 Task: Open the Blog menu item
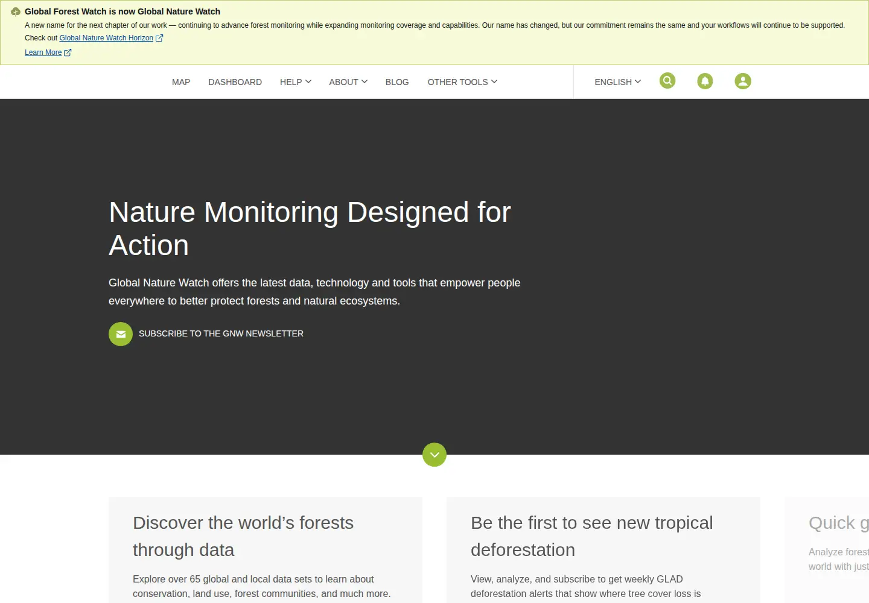point(397,82)
